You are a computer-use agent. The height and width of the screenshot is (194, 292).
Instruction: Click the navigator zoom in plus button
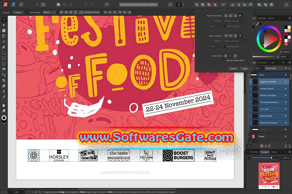tap(281, 158)
